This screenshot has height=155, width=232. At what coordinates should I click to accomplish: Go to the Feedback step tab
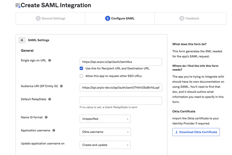point(190,18)
